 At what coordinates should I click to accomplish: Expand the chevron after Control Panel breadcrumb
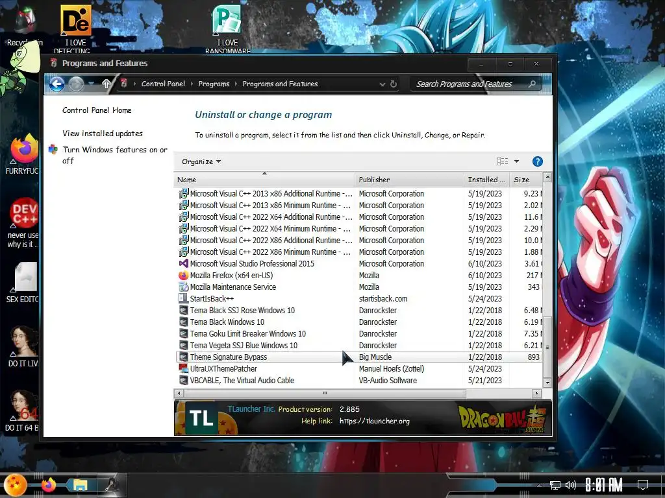click(192, 84)
